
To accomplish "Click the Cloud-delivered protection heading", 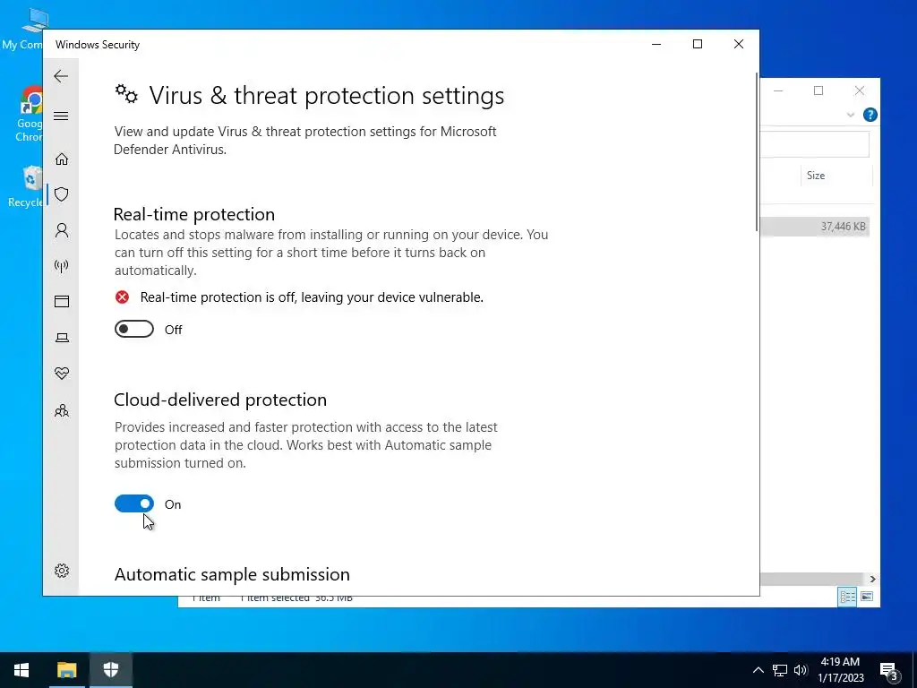I will [220, 400].
